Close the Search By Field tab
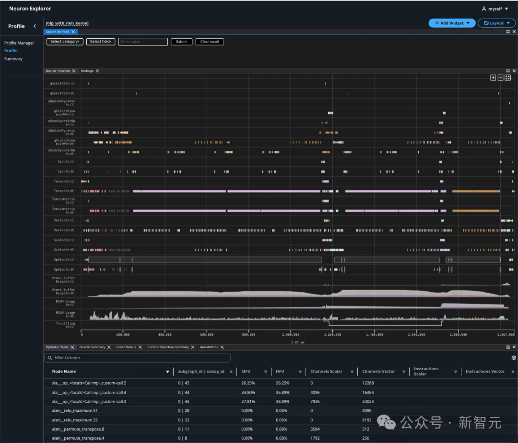The image size is (518, 443). pyautogui.click(x=73, y=32)
